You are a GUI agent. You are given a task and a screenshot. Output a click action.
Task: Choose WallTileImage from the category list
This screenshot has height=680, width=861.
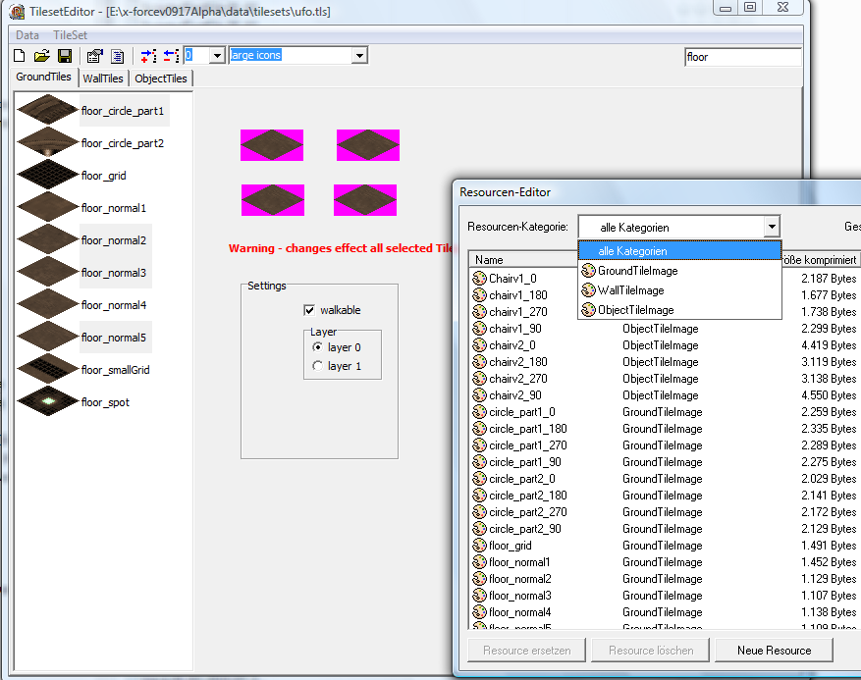point(630,290)
